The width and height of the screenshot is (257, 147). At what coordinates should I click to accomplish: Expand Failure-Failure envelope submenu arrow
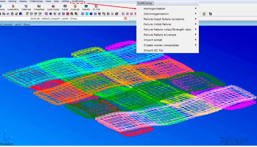coord(196,35)
